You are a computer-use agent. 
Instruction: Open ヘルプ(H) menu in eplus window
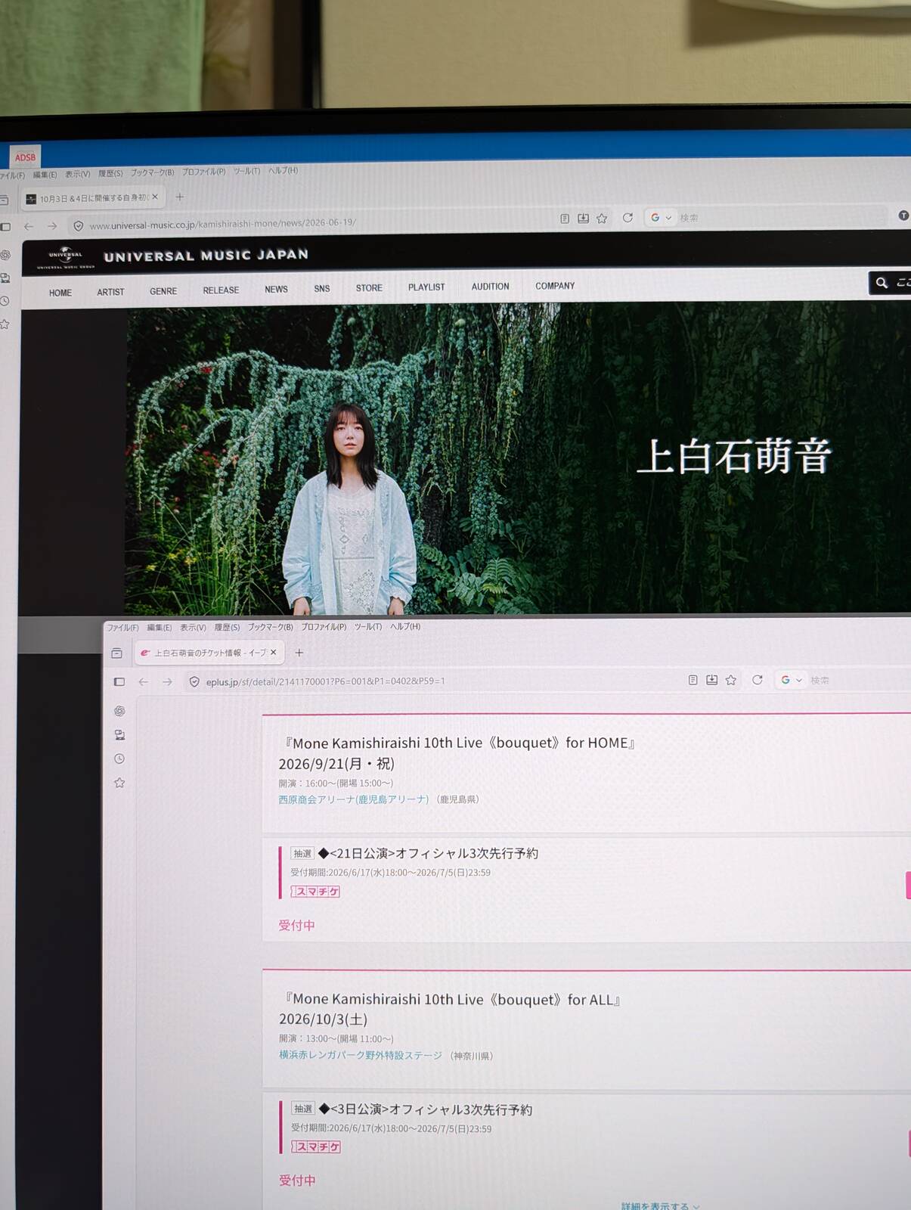pyautogui.click(x=405, y=626)
